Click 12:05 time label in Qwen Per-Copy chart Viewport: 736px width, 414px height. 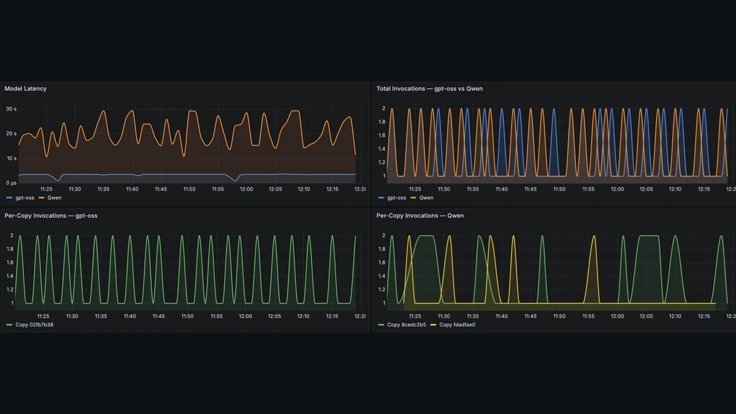(x=646, y=316)
